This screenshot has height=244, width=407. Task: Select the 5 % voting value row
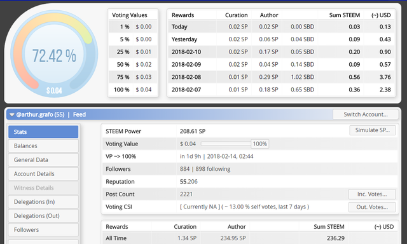pos(133,39)
